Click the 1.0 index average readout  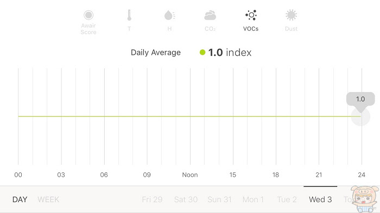[x=230, y=52]
